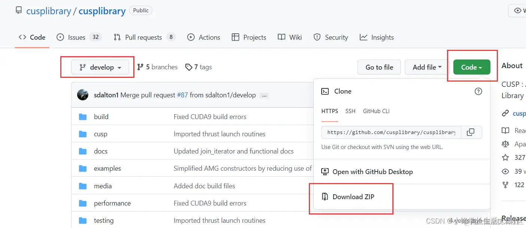Click the terminal icon beside Clone
Viewport: 526px width, 228px height.
coord(325,91)
